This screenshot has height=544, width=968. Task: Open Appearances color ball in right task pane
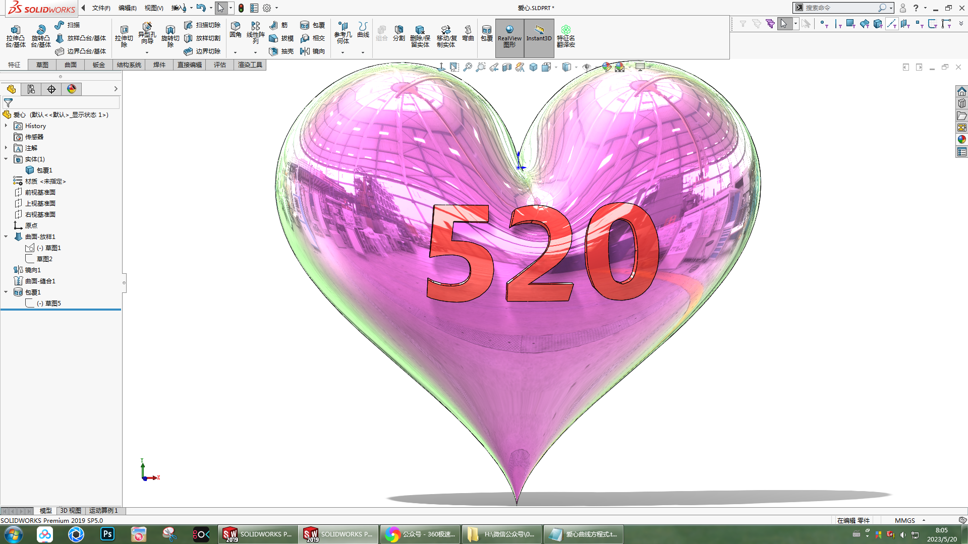(962, 140)
